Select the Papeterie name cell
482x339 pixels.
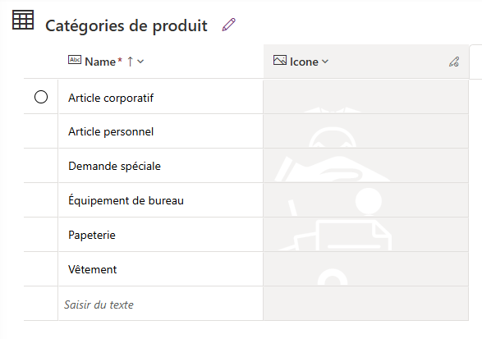(x=160, y=235)
